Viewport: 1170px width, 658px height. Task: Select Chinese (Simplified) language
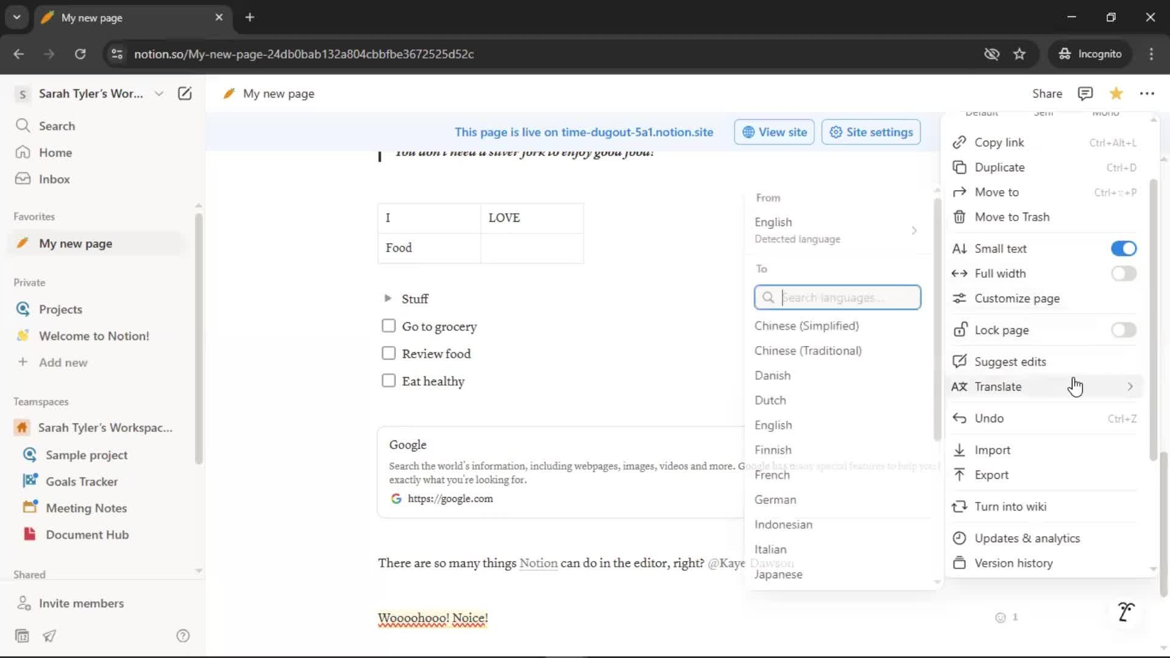click(807, 326)
